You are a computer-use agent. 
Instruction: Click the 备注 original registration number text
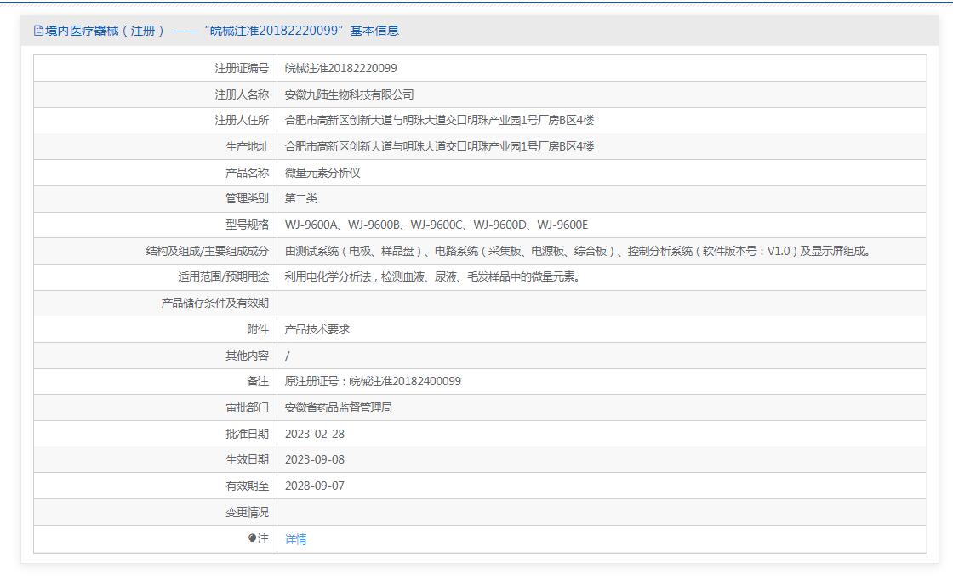373,381
